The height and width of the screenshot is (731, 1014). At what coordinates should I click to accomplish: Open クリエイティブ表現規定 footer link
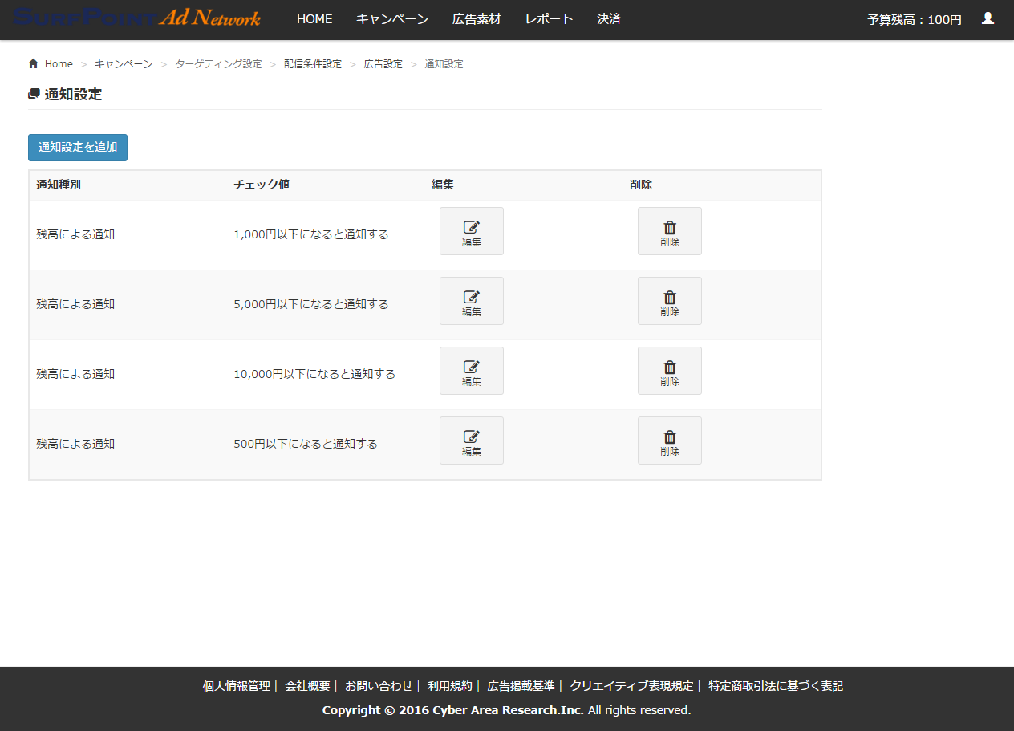tap(631, 686)
